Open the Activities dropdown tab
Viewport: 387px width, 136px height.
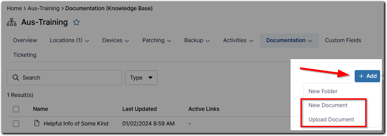tap(238, 40)
